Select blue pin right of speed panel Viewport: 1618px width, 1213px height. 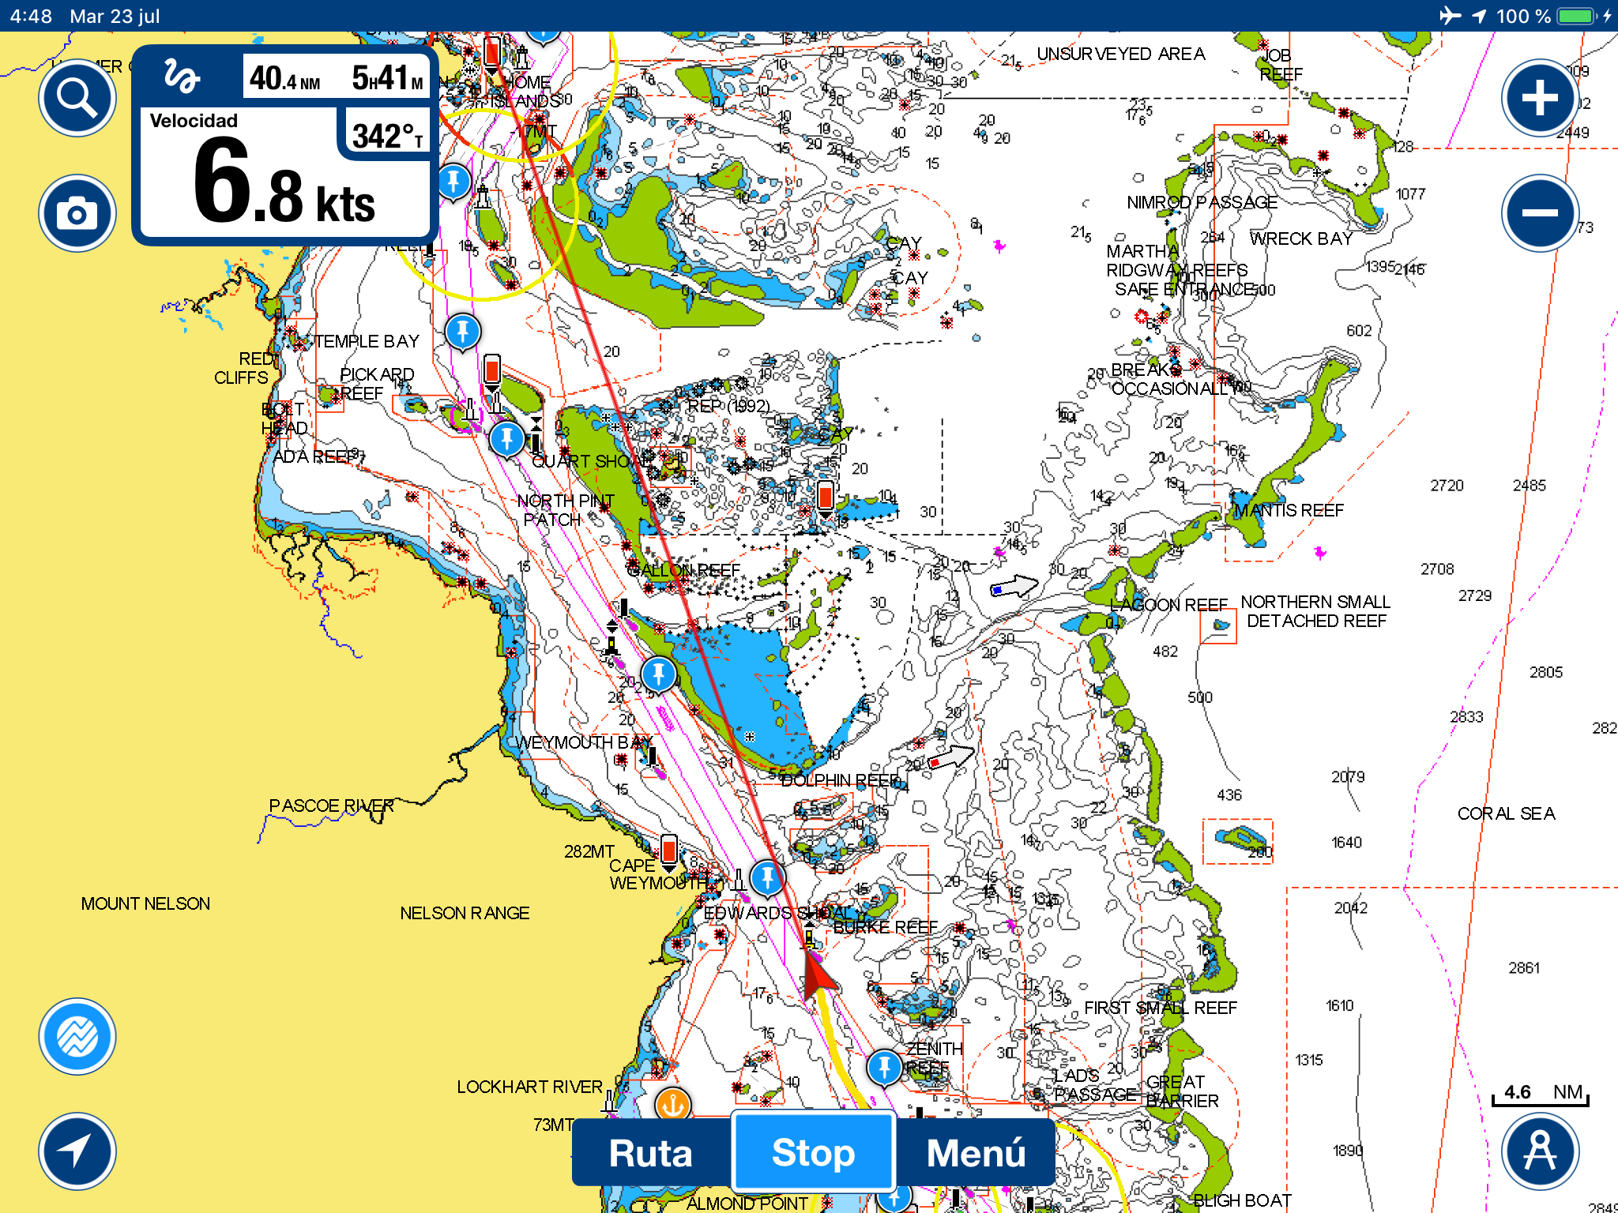(x=453, y=182)
